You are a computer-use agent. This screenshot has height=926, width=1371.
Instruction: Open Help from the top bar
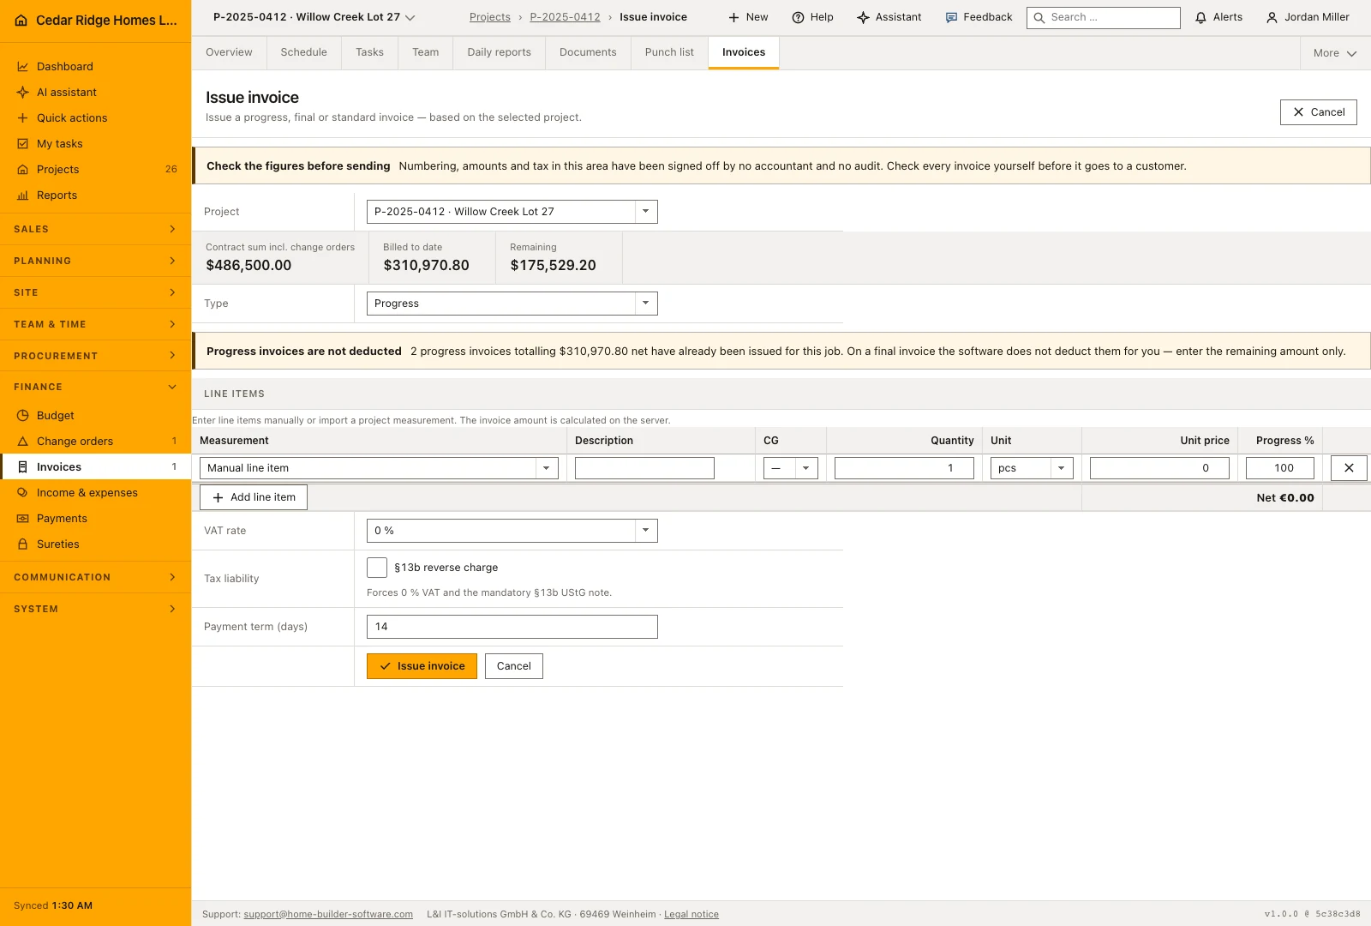[x=812, y=17]
